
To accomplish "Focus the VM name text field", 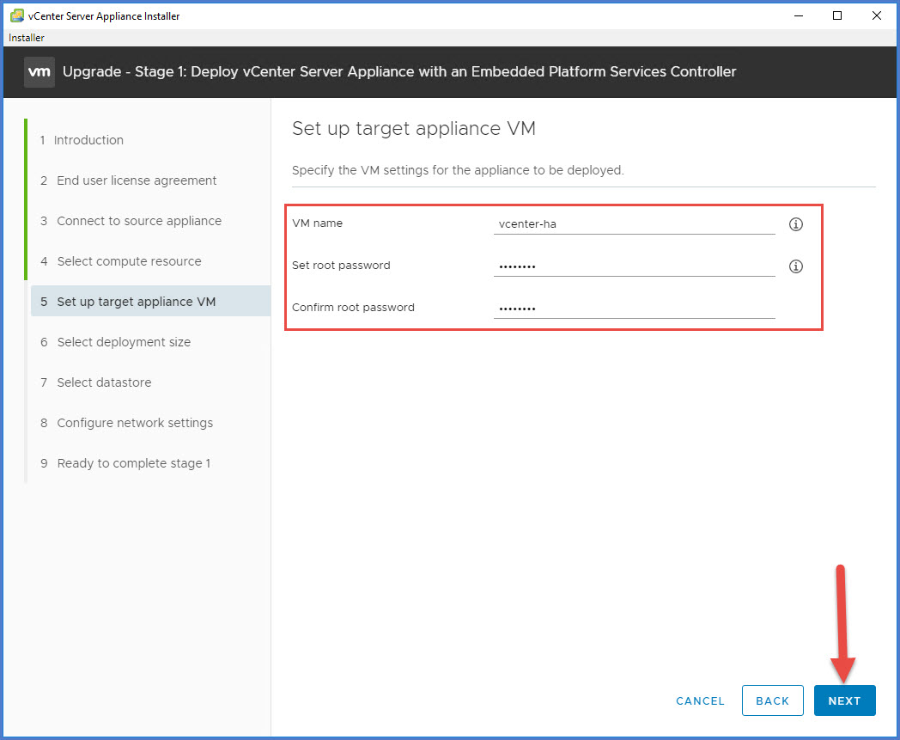I will [634, 223].
